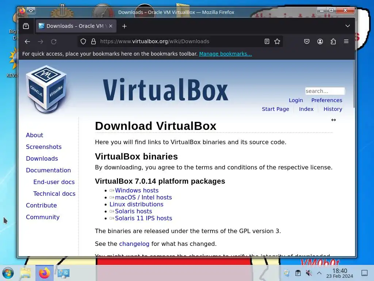Download macOS / Intel hosts package

pos(143,197)
